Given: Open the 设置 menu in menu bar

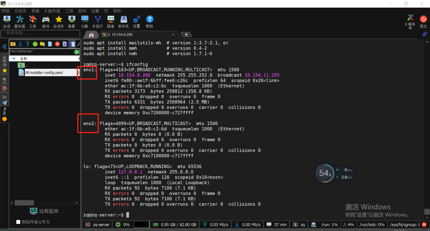Looking at the screenshot, I should tap(95, 11).
